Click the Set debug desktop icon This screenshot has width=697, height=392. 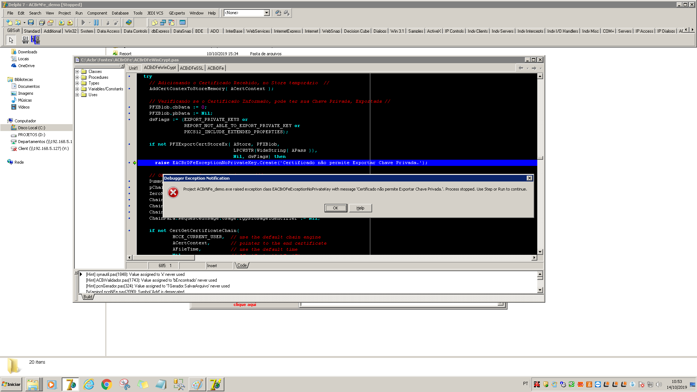point(286,13)
